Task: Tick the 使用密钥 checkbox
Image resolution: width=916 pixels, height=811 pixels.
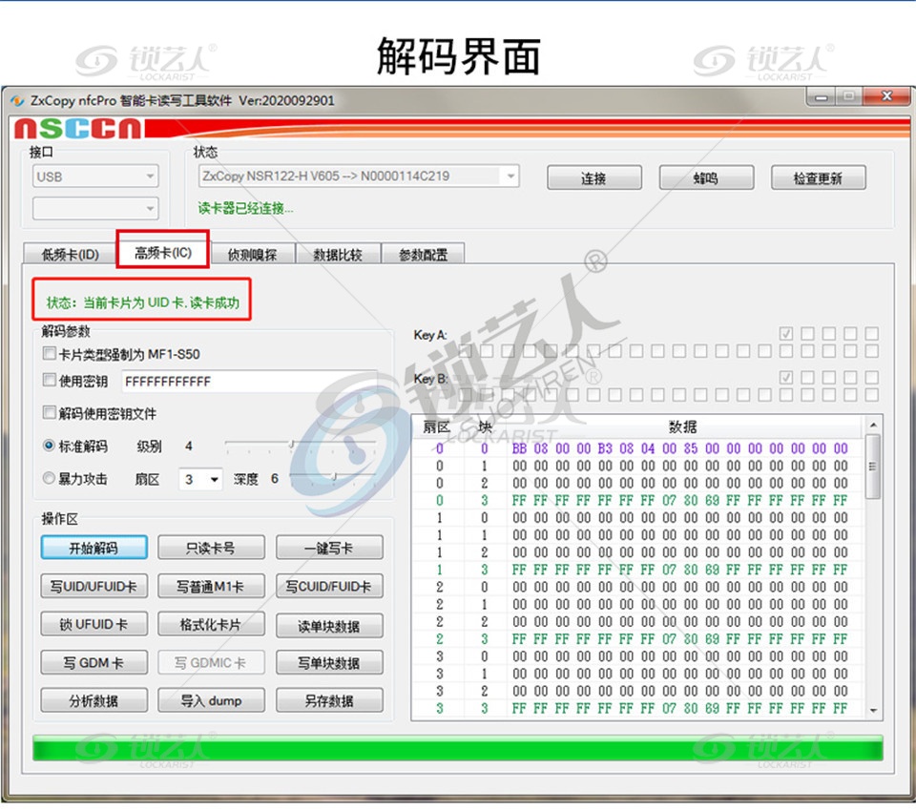Action: tap(49, 380)
